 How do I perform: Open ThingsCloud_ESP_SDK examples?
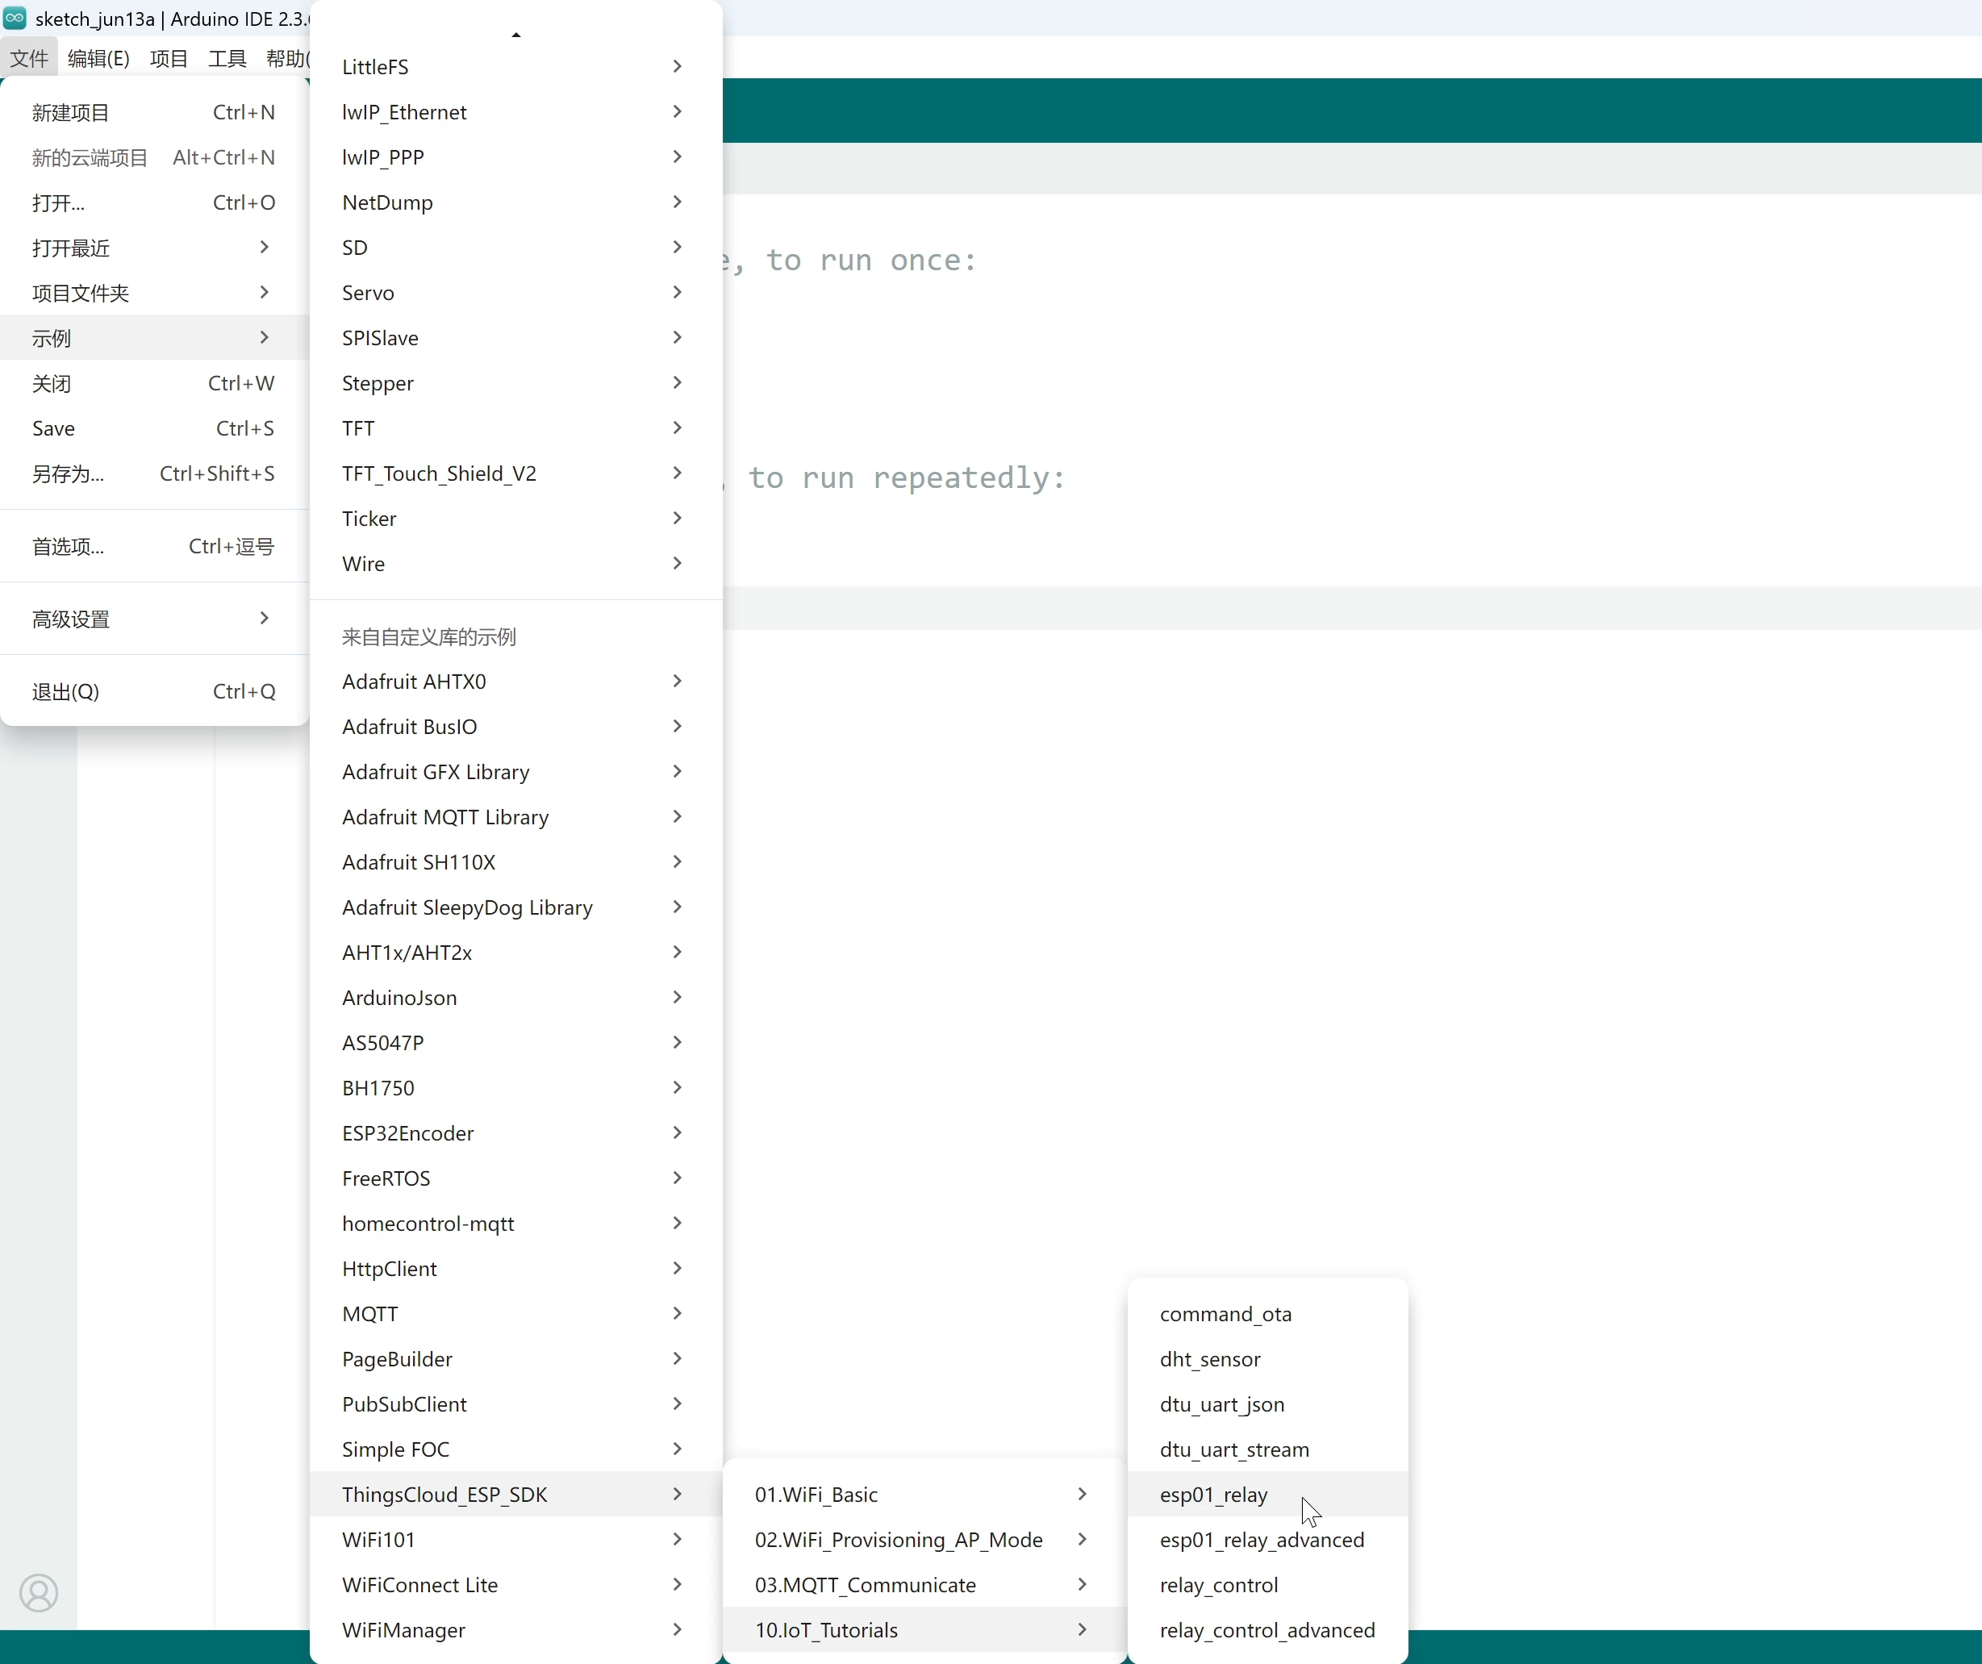point(516,1495)
